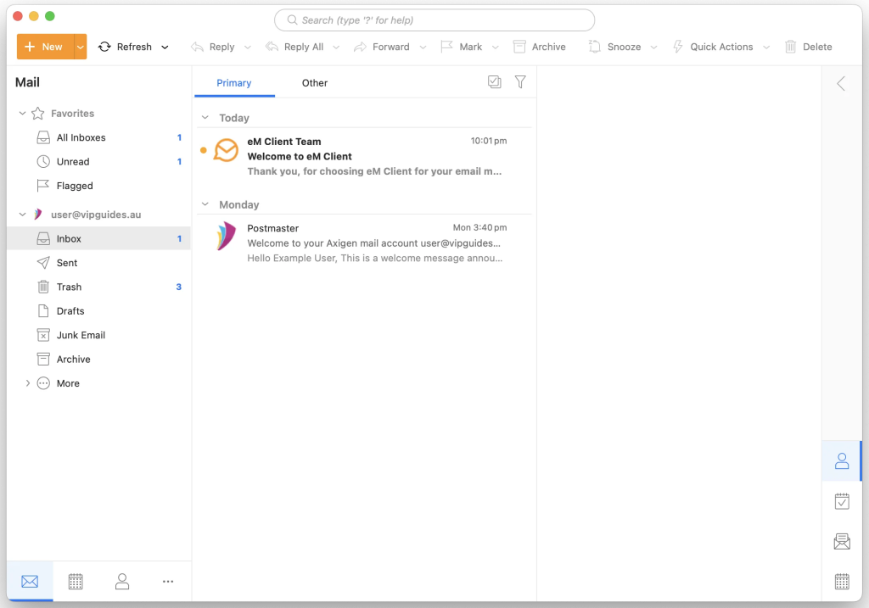Switch to the Other messages tab
Screen dimensions: 869x608
coord(314,83)
